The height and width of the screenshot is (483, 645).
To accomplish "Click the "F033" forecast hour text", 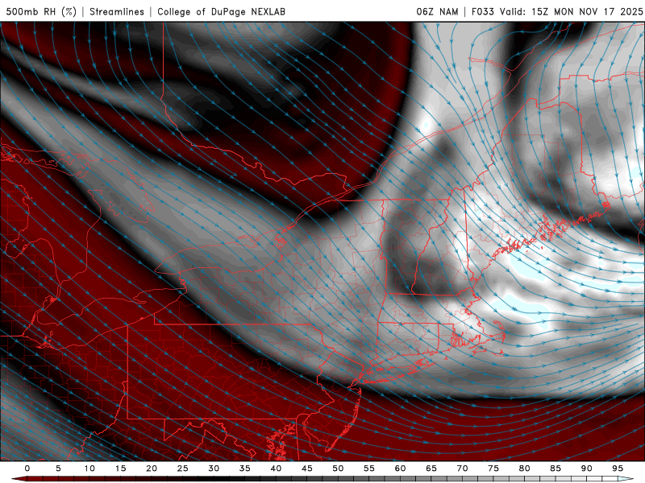I will click(482, 11).
